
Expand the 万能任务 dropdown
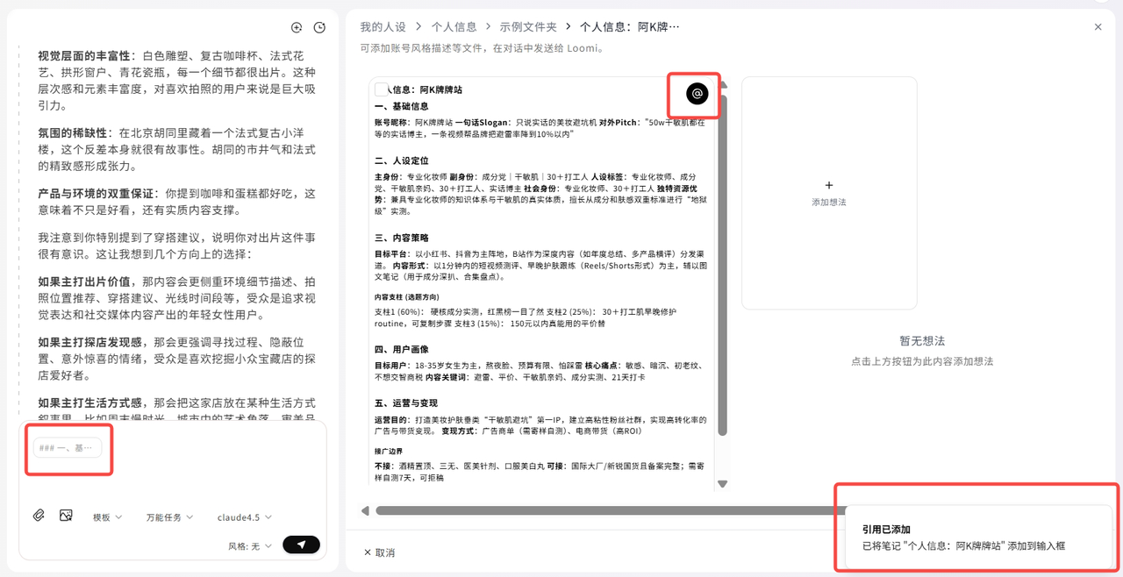[x=169, y=517]
